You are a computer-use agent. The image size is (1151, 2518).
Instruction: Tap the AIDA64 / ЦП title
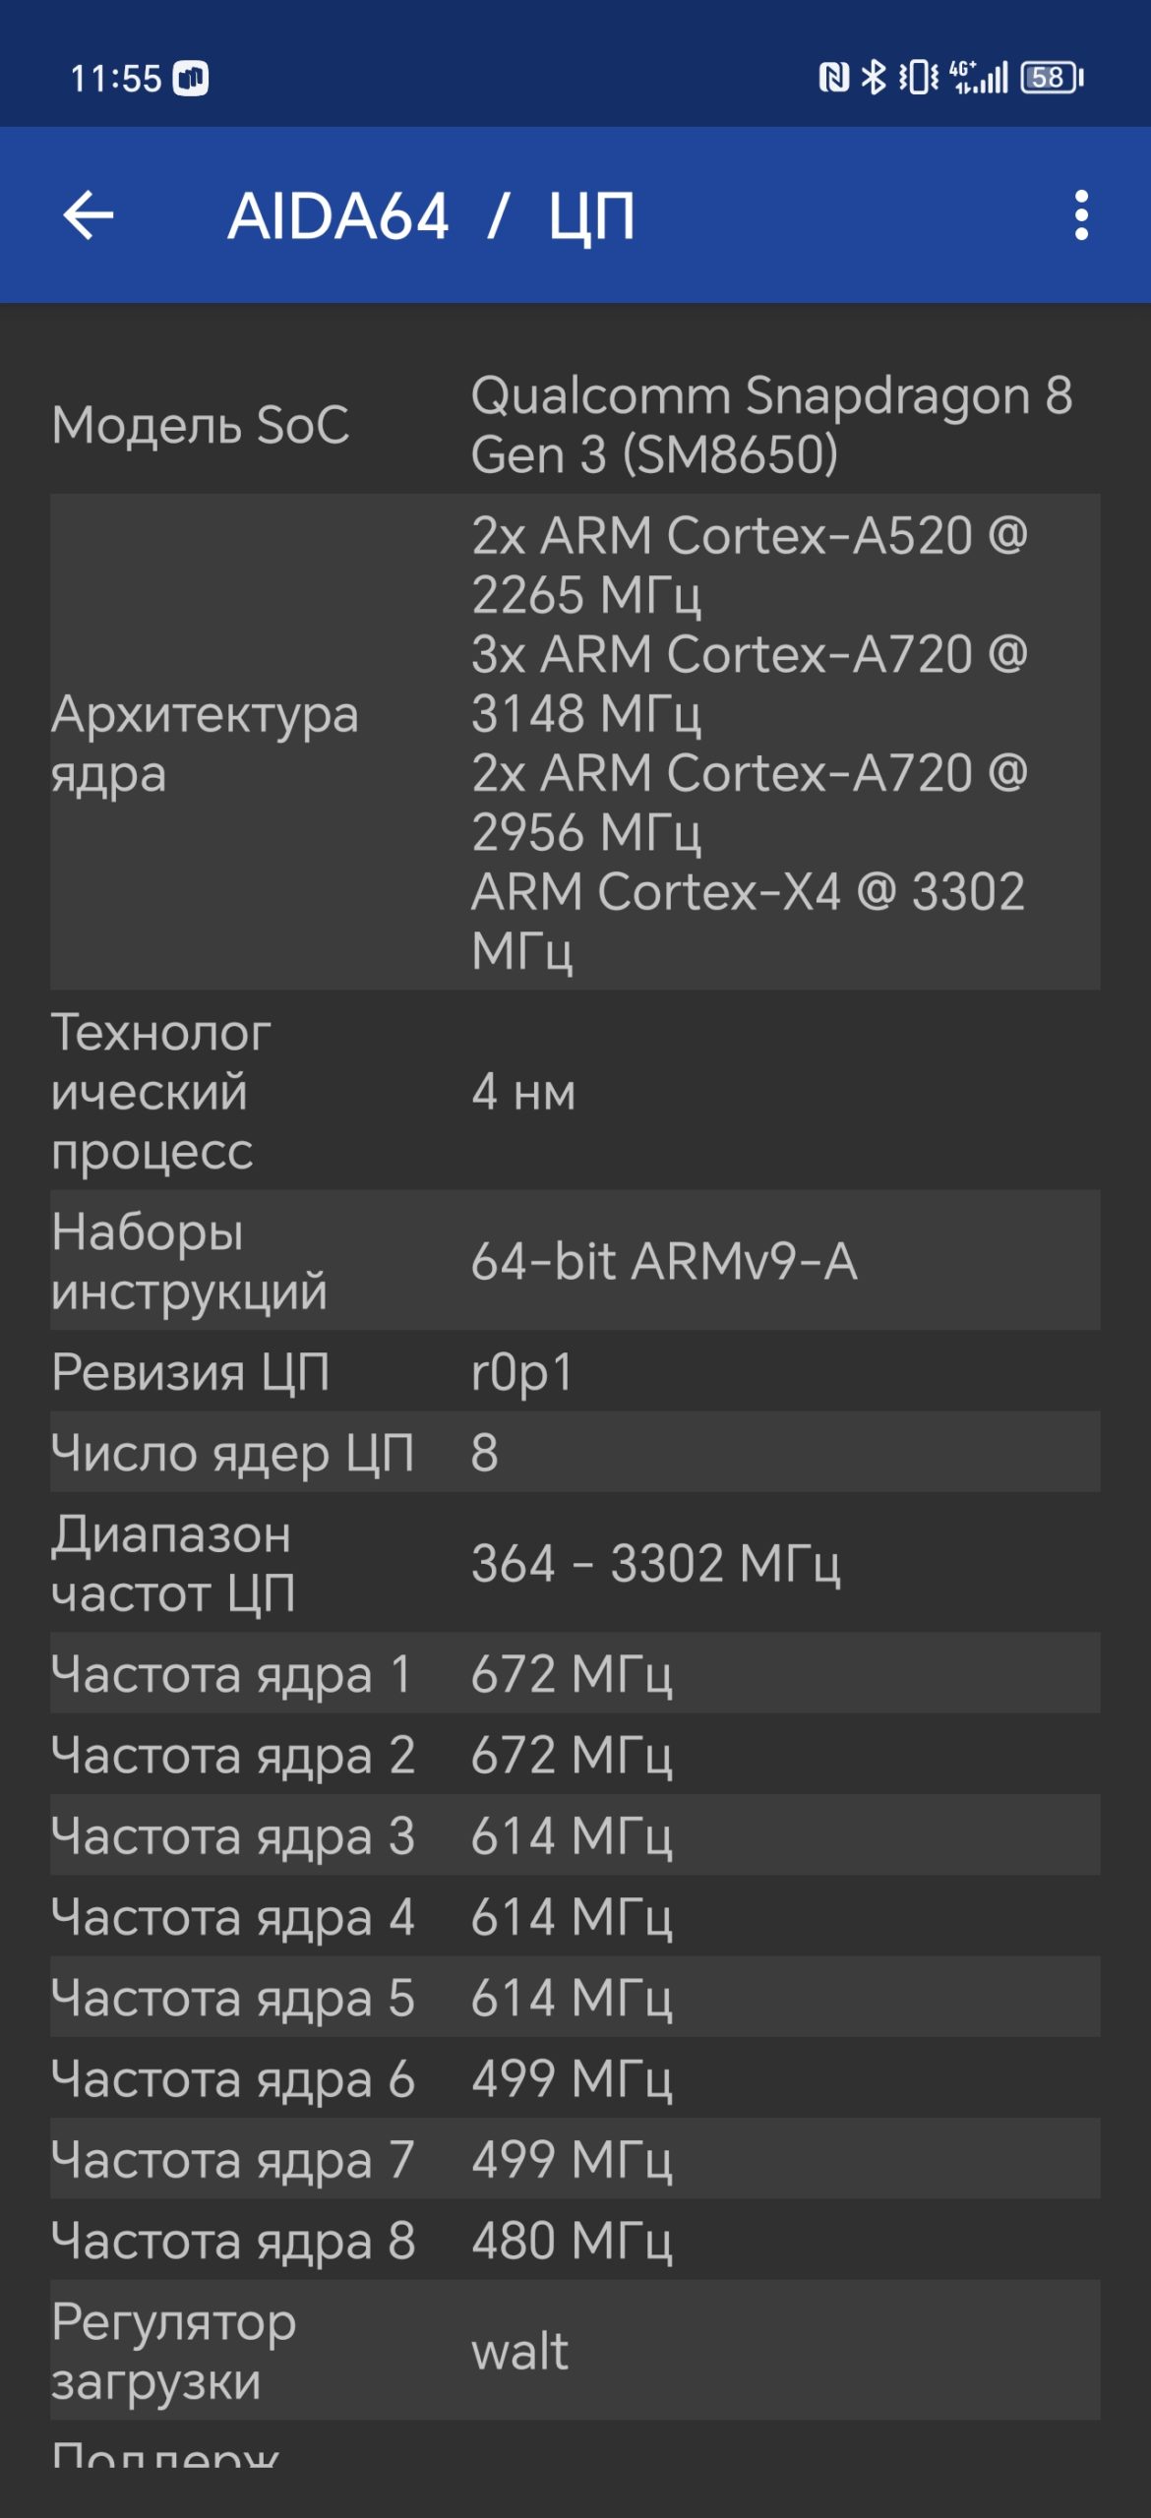point(431,215)
